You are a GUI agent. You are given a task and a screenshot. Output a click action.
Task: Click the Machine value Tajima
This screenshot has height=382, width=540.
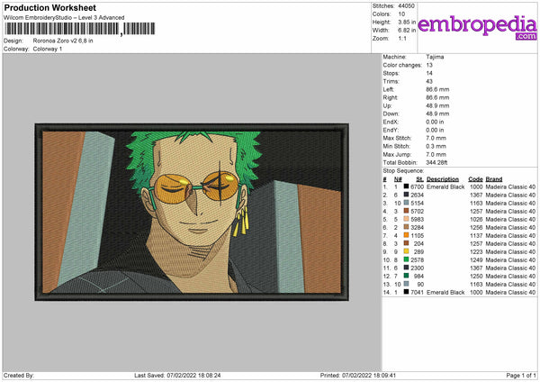coord(435,57)
